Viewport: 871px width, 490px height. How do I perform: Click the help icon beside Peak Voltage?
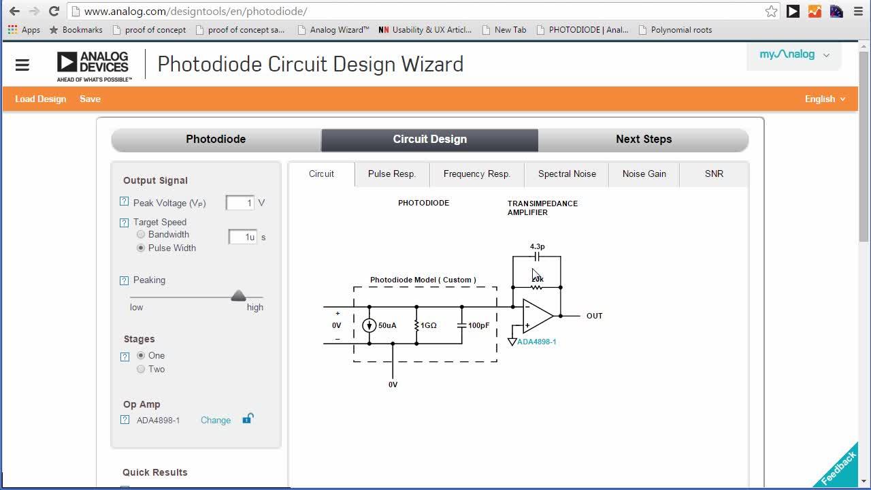click(124, 201)
